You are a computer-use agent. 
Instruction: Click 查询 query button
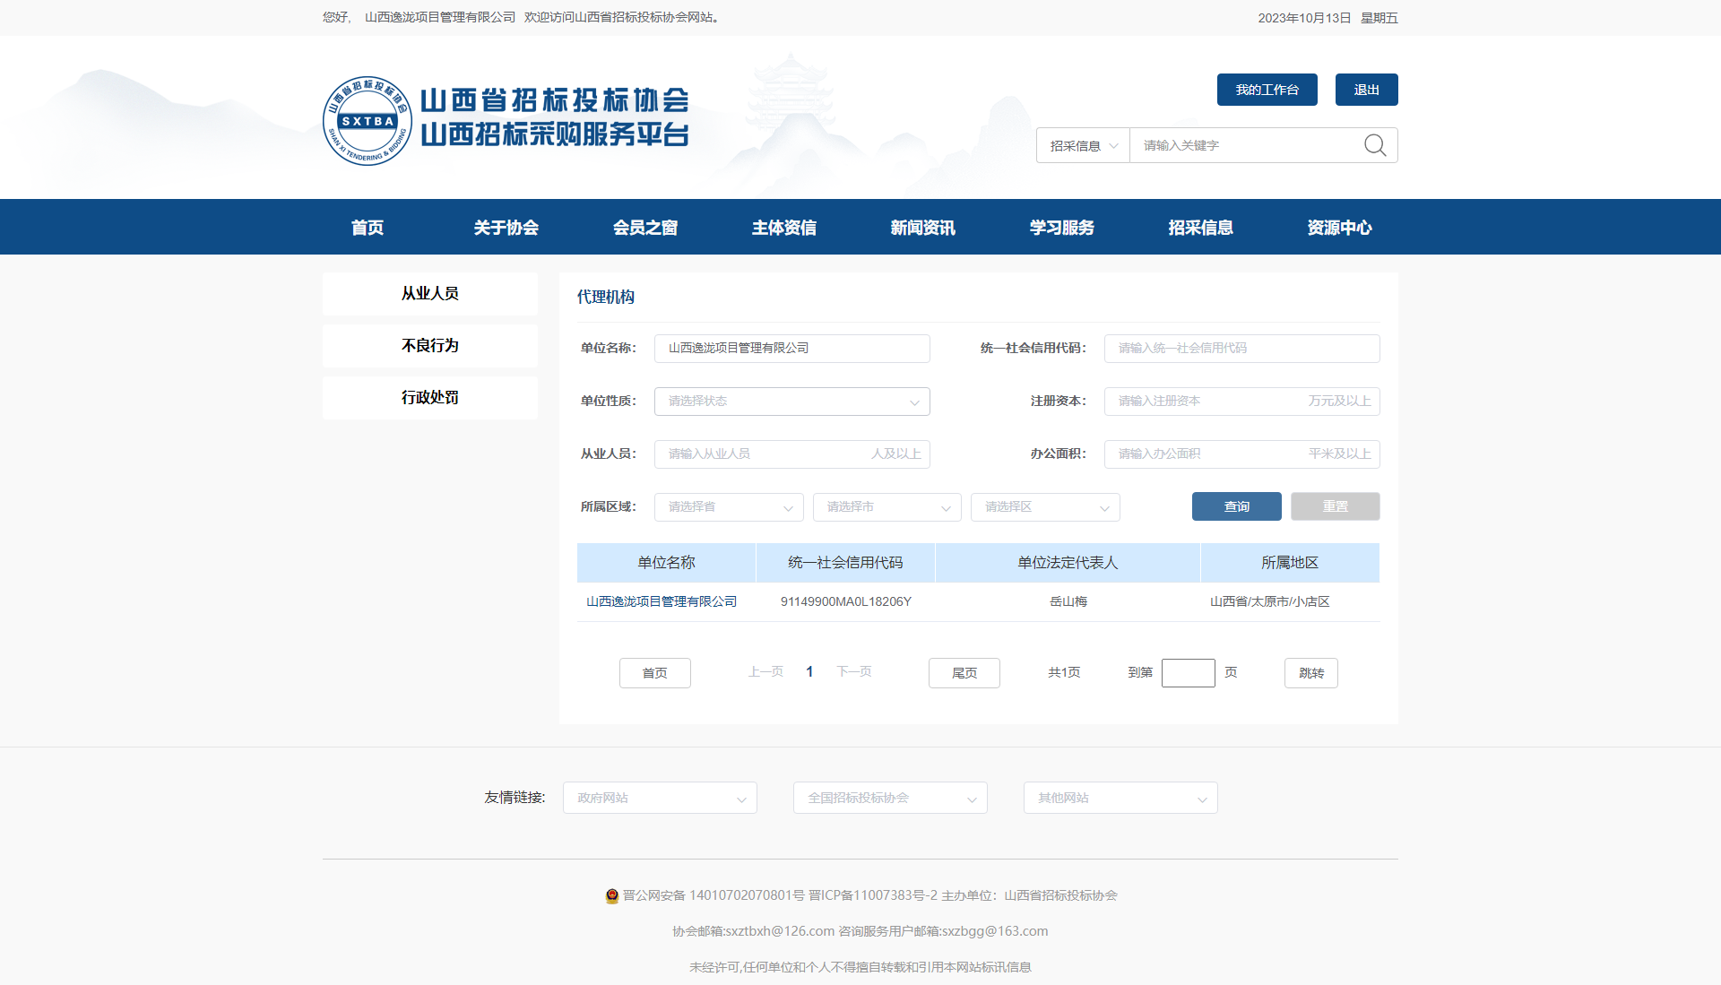[x=1237, y=506]
